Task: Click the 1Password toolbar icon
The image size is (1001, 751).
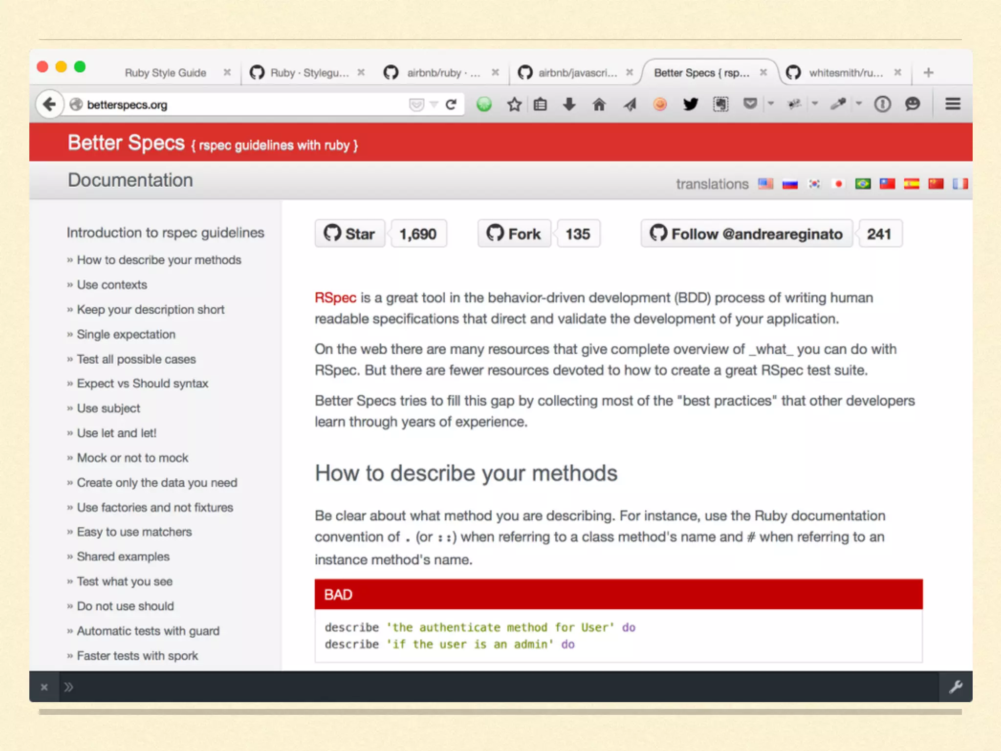Action: click(882, 104)
